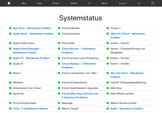Open the Mac navigation menu
This screenshot has width=162, height=113.
24,3
